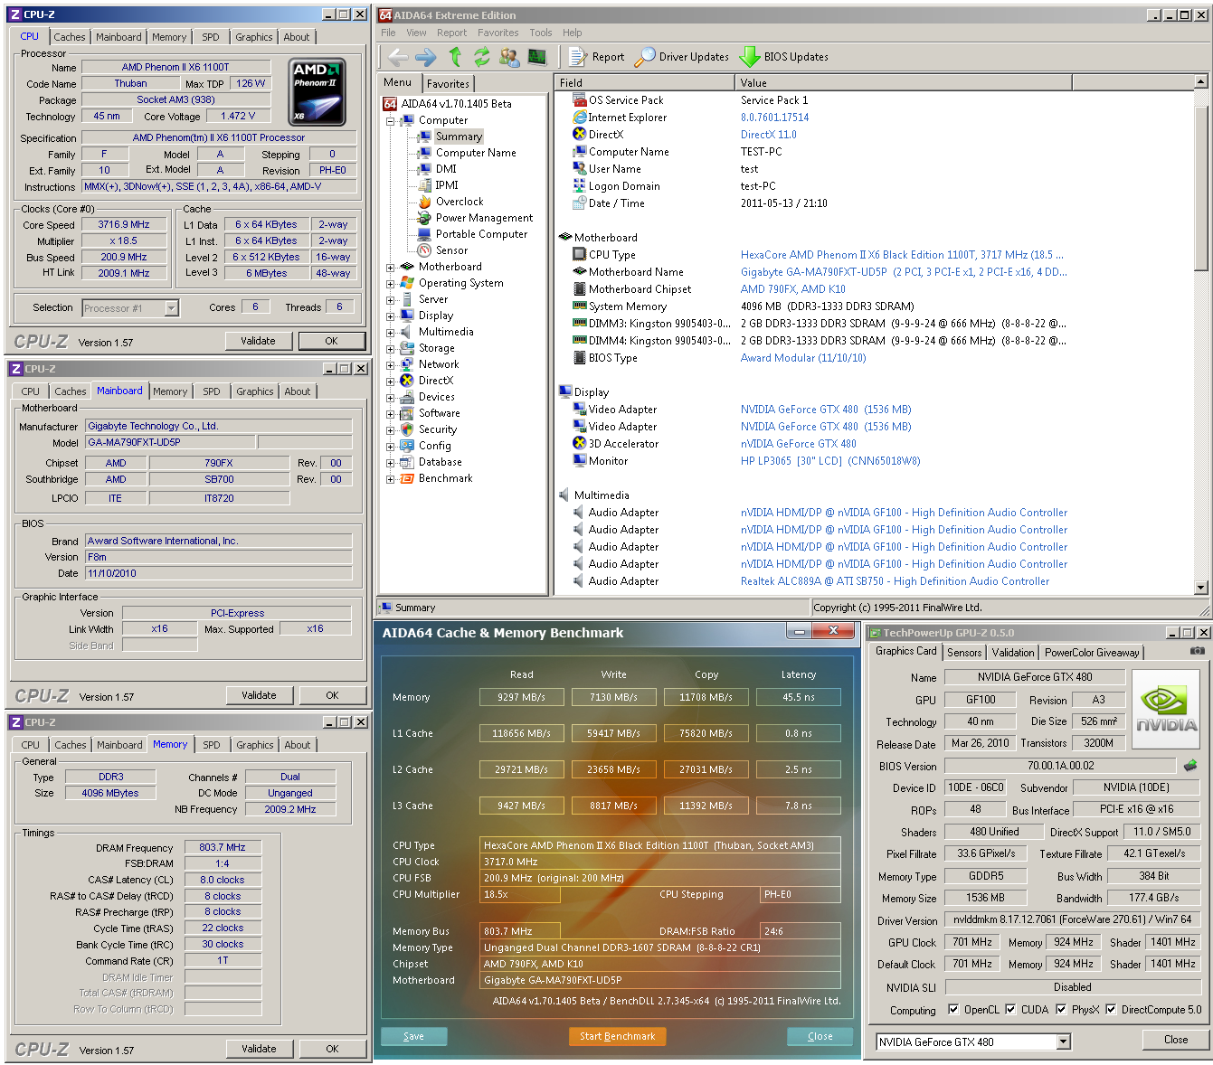This screenshot has height=1065, width=1213.
Task: Click Start Benchmark button
Action: point(617,1036)
